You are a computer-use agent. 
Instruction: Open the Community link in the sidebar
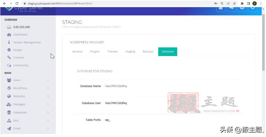[21, 65]
